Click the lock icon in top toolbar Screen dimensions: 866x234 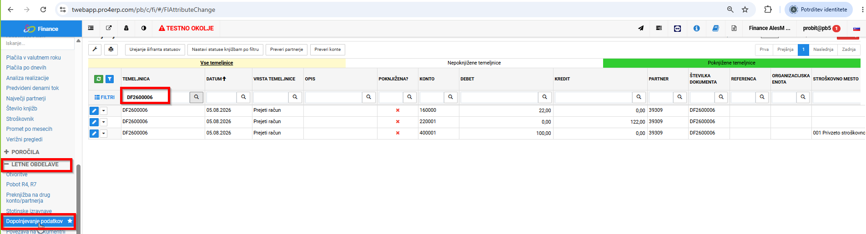click(126, 28)
